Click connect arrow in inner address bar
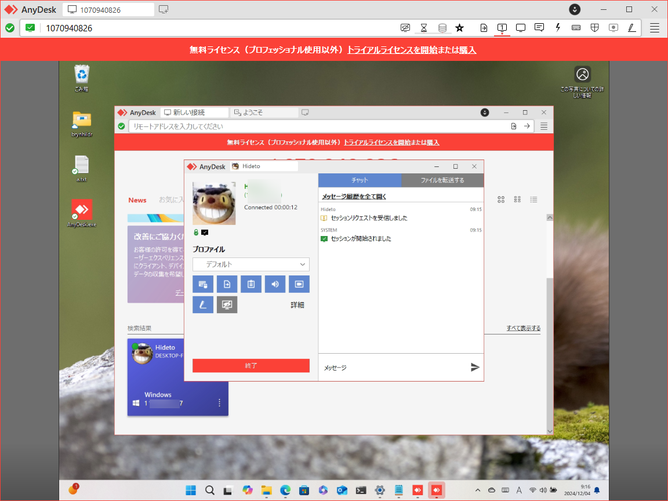This screenshot has height=501, width=668. click(527, 126)
